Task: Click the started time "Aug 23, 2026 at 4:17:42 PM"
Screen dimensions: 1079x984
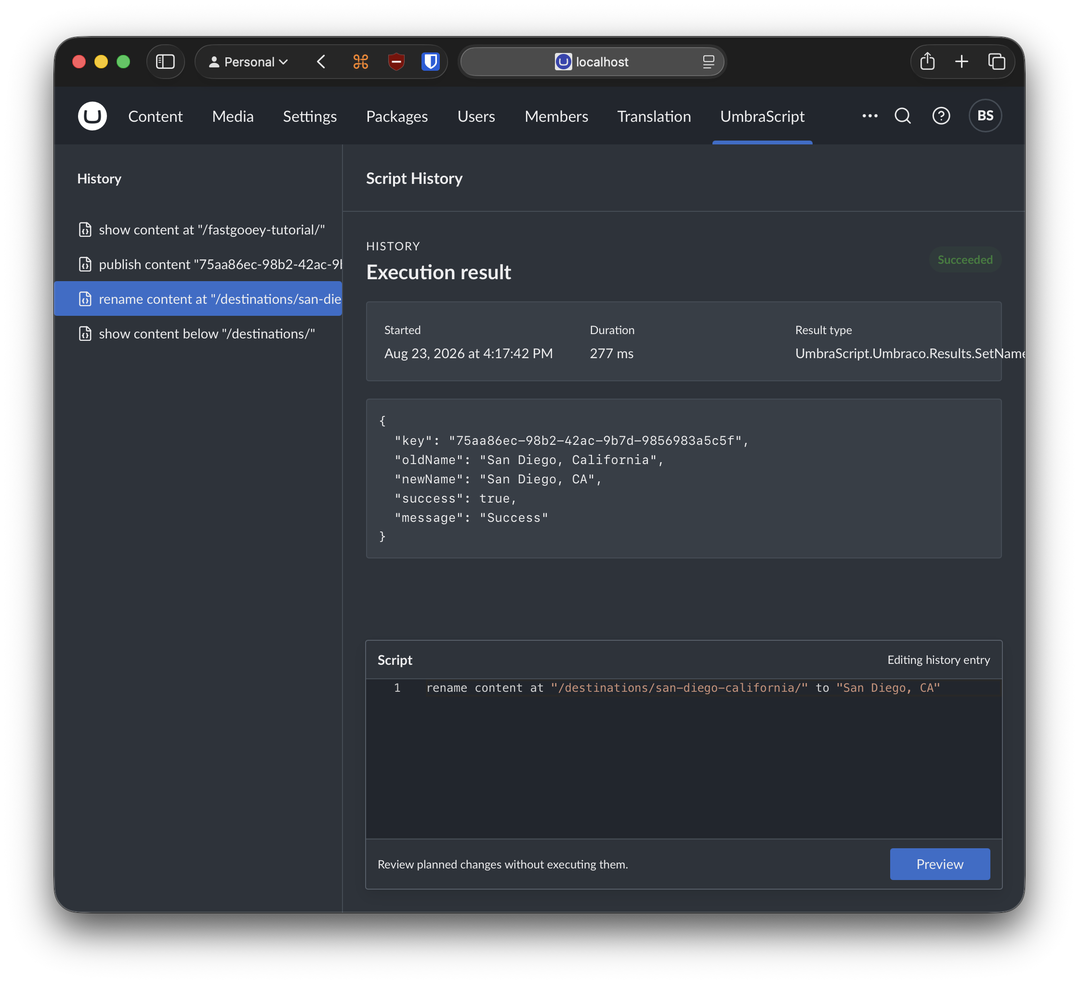Action: click(468, 353)
